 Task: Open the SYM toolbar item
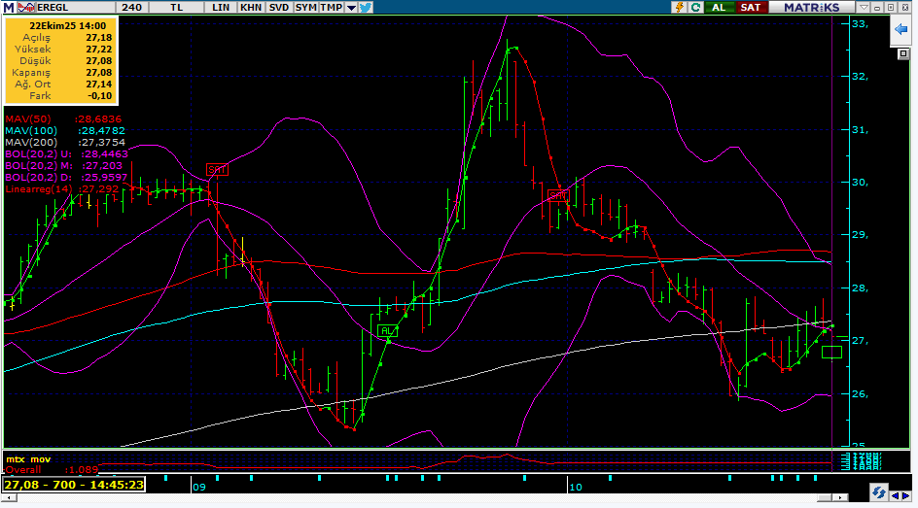(306, 7)
